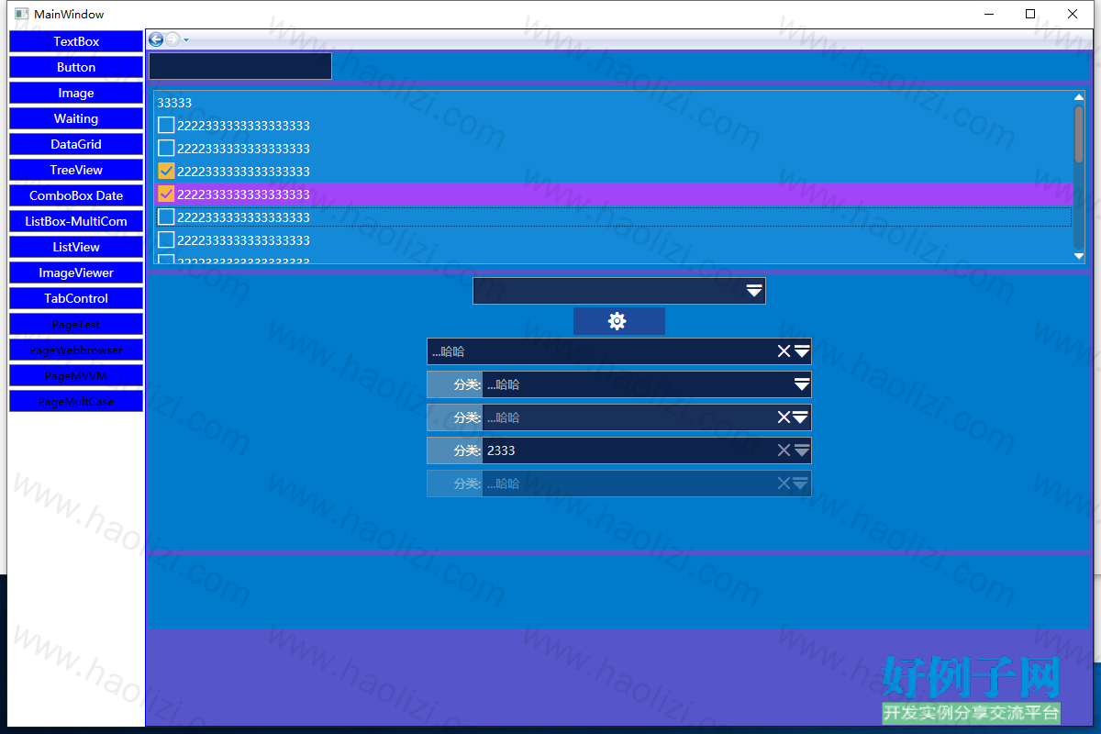Open the Image page
Screen dimensions: 1101x734
click(x=76, y=93)
